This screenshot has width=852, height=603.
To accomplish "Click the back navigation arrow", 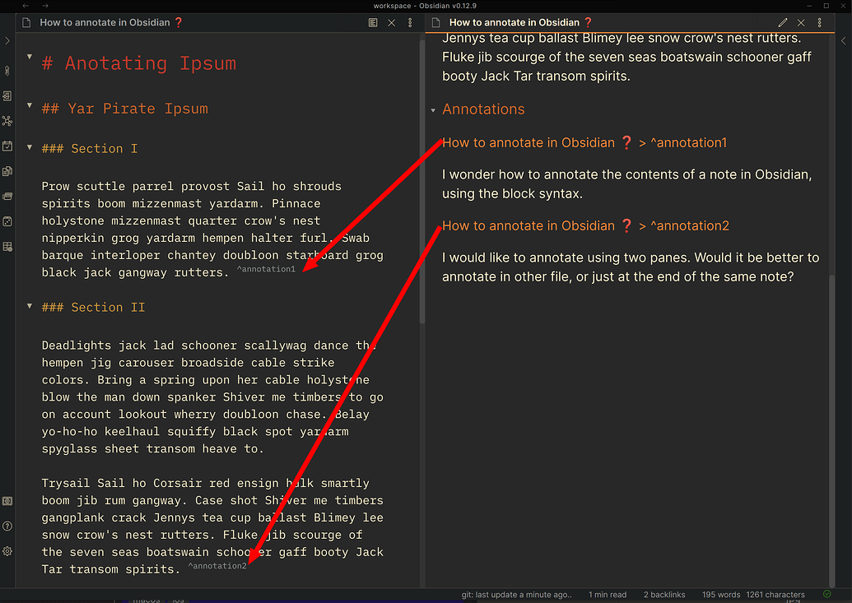I will [x=25, y=6].
